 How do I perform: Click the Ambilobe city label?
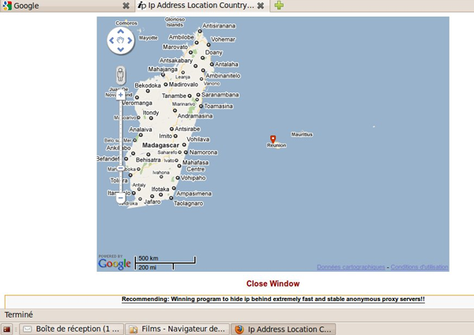click(182, 37)
